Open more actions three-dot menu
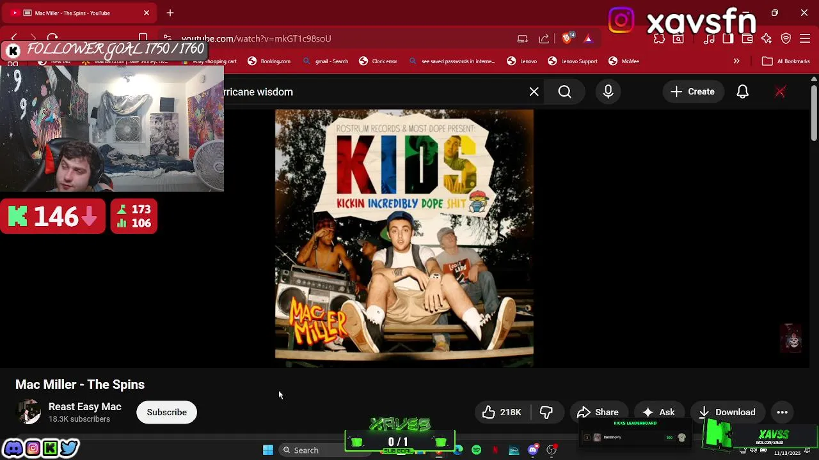The image size is (819, 460). click(783, 412)
